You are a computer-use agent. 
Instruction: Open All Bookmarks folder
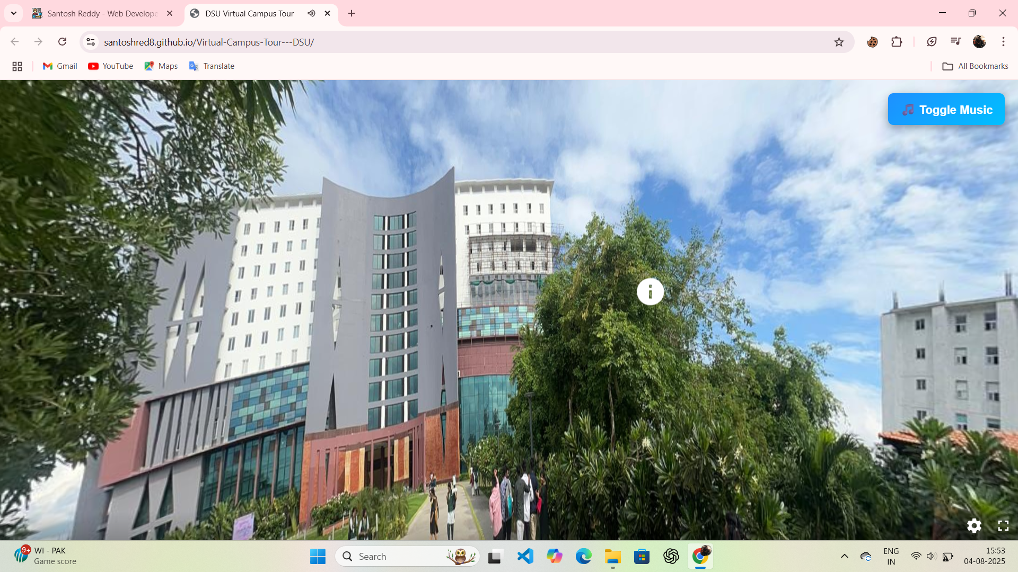pos(975,66)
